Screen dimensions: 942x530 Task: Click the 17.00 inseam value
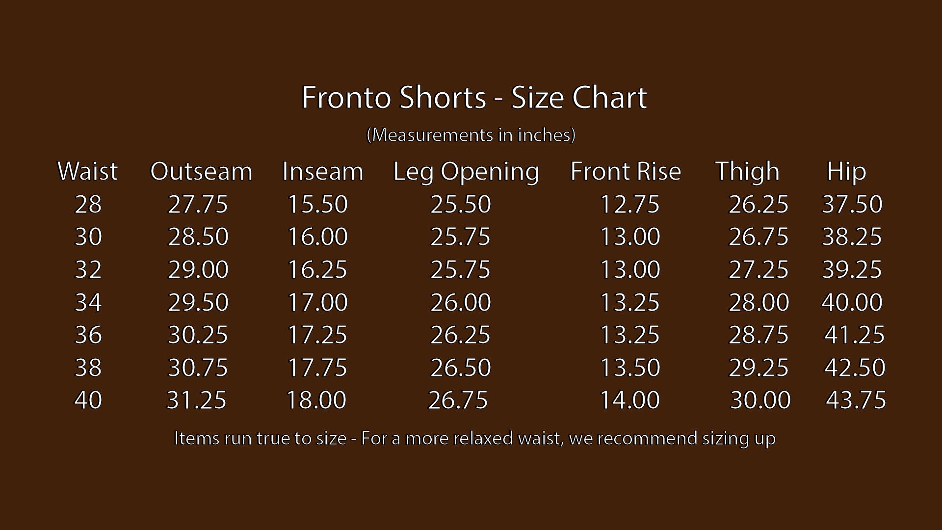(317, 302)
